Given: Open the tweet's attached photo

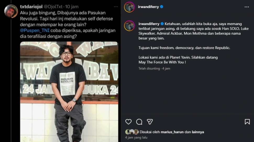Looking at the screenshot, I should [x=69, y=92].
